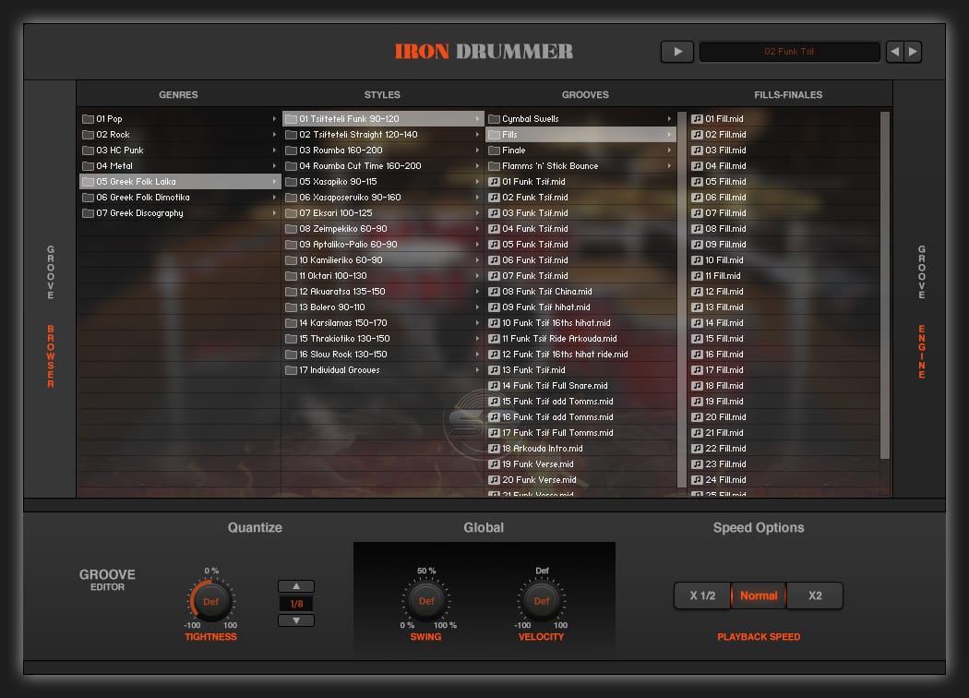This screenshot has height=698, width=969.
Task: Click the Tightness knob
Action: [210, 601]
